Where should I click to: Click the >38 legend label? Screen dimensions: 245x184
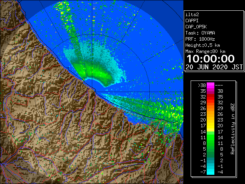point(202,85)
